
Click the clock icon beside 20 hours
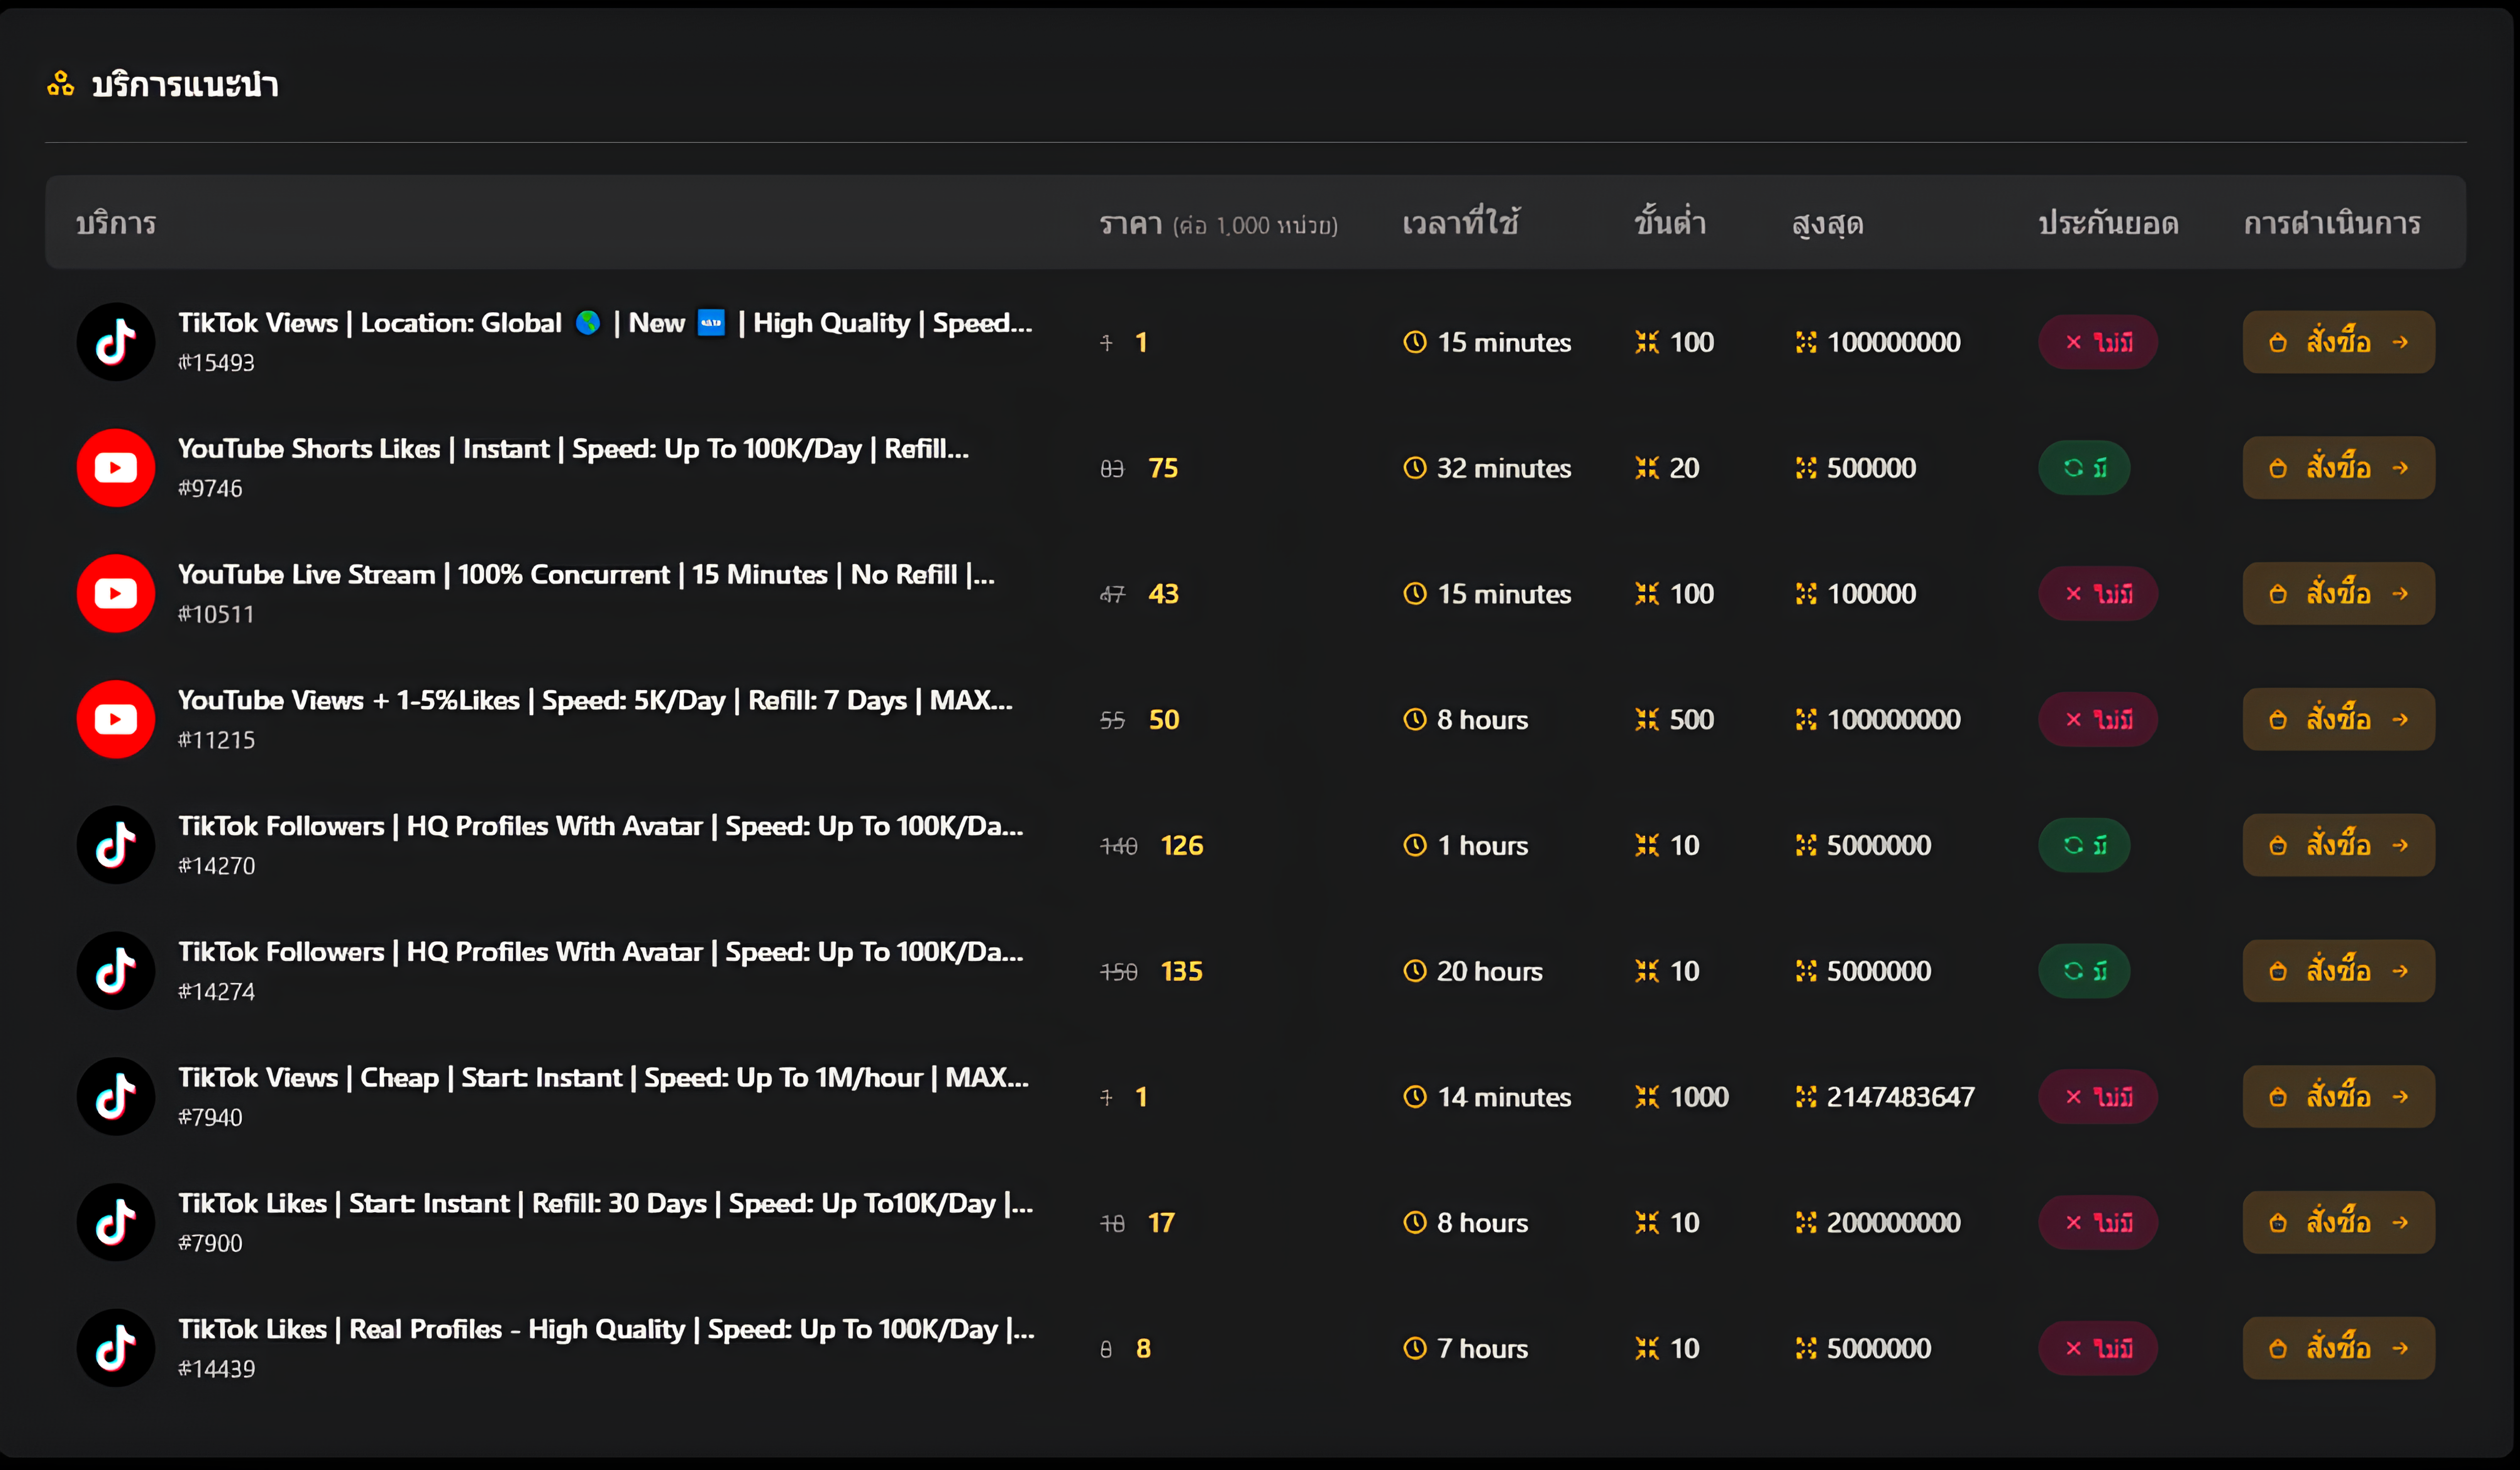click(1415, 971)
